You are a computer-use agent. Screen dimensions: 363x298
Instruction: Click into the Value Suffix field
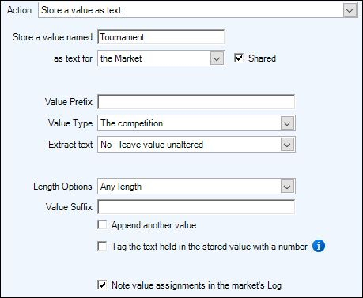point(196,207)
